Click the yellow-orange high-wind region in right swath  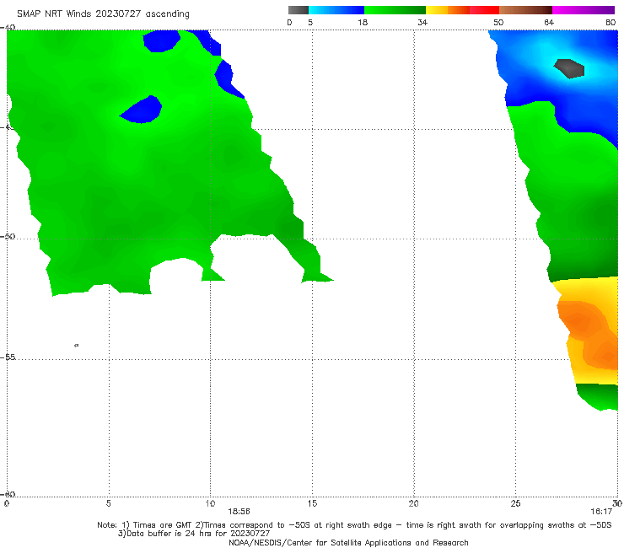tap(589, 332)
